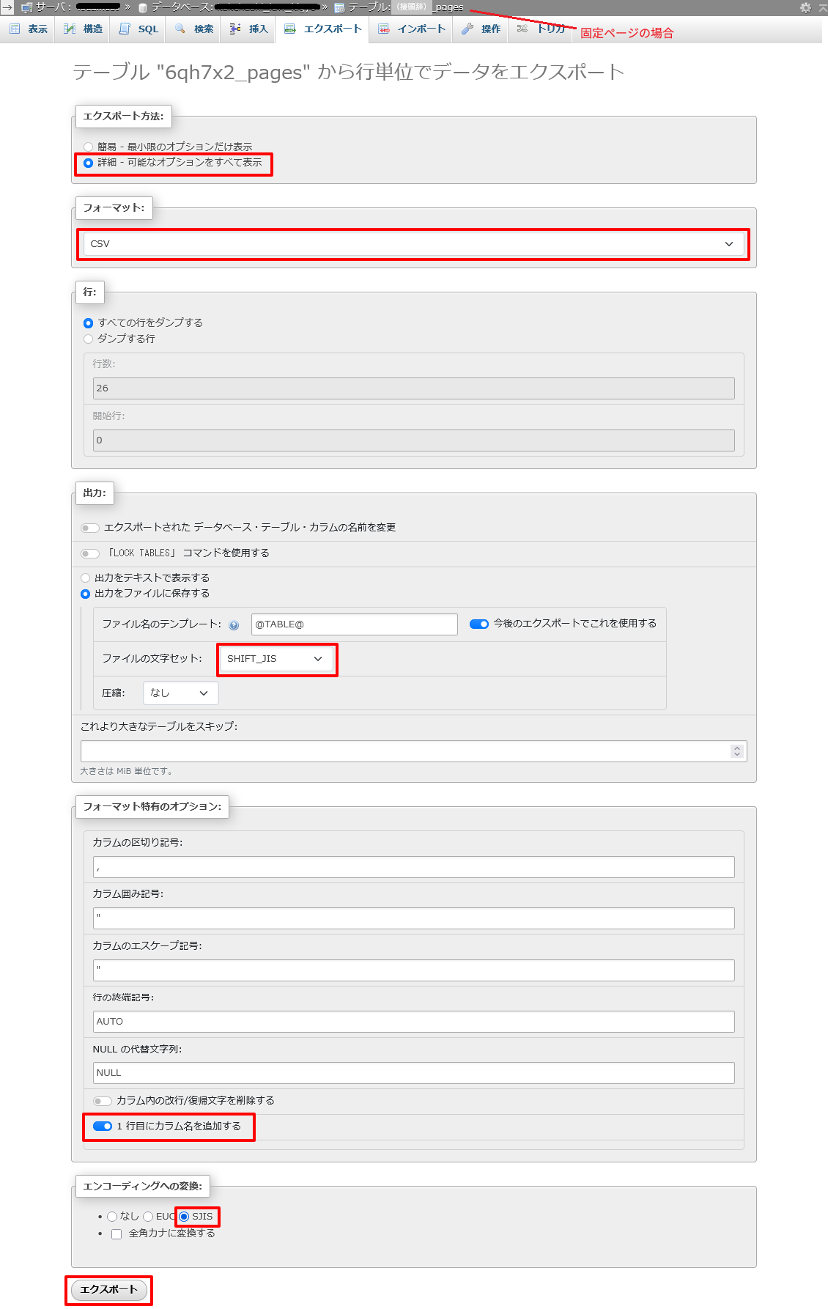The image size is (828, 1309).
Task: Toggle カラム内の改行/復帰文字を削除する switch
Action: [103, 1101]
